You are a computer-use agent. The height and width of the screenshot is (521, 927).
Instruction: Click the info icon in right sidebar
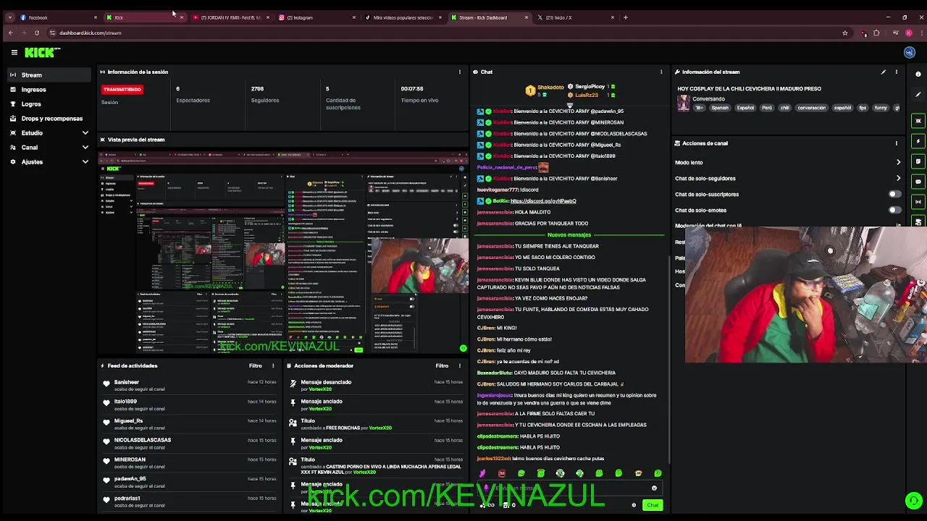pyautogui.click(x=918, y=74)
